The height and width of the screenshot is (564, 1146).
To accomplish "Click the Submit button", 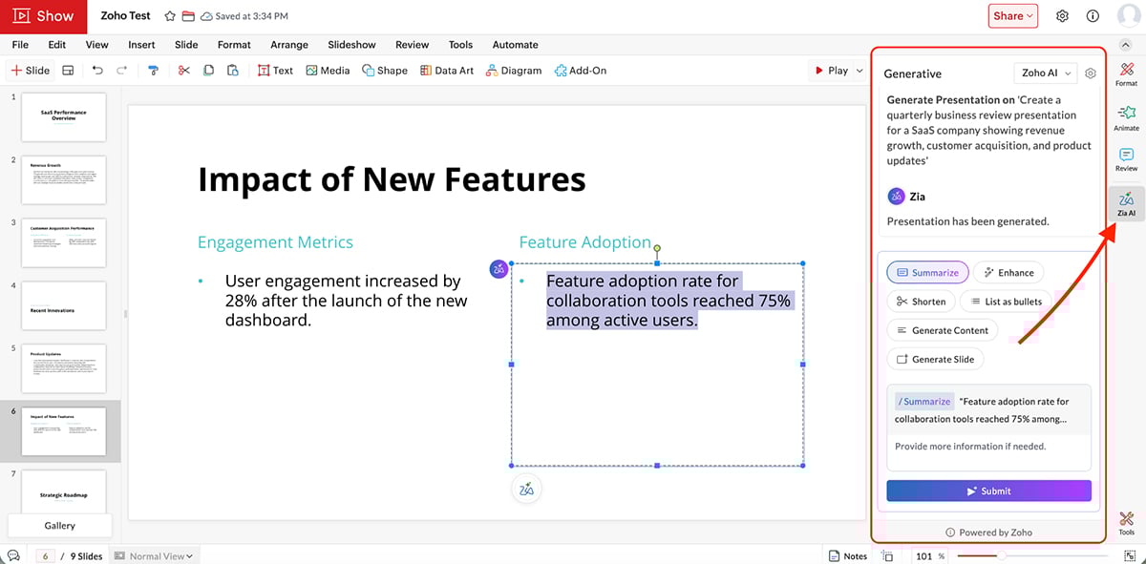I will click(988, 491).
